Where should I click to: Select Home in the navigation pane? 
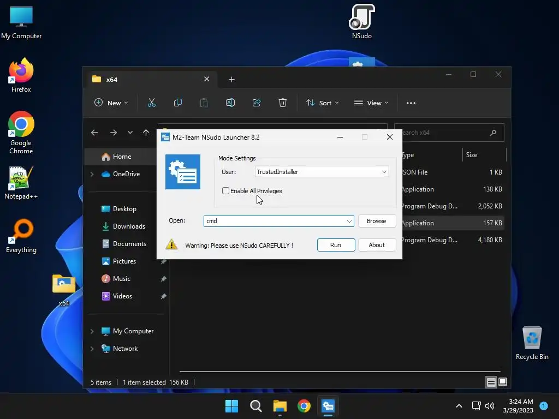coord(121,157)
